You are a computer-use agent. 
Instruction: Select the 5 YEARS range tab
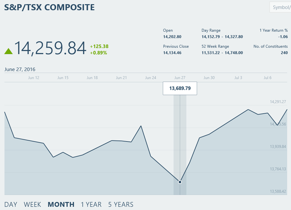click(121, 204)
